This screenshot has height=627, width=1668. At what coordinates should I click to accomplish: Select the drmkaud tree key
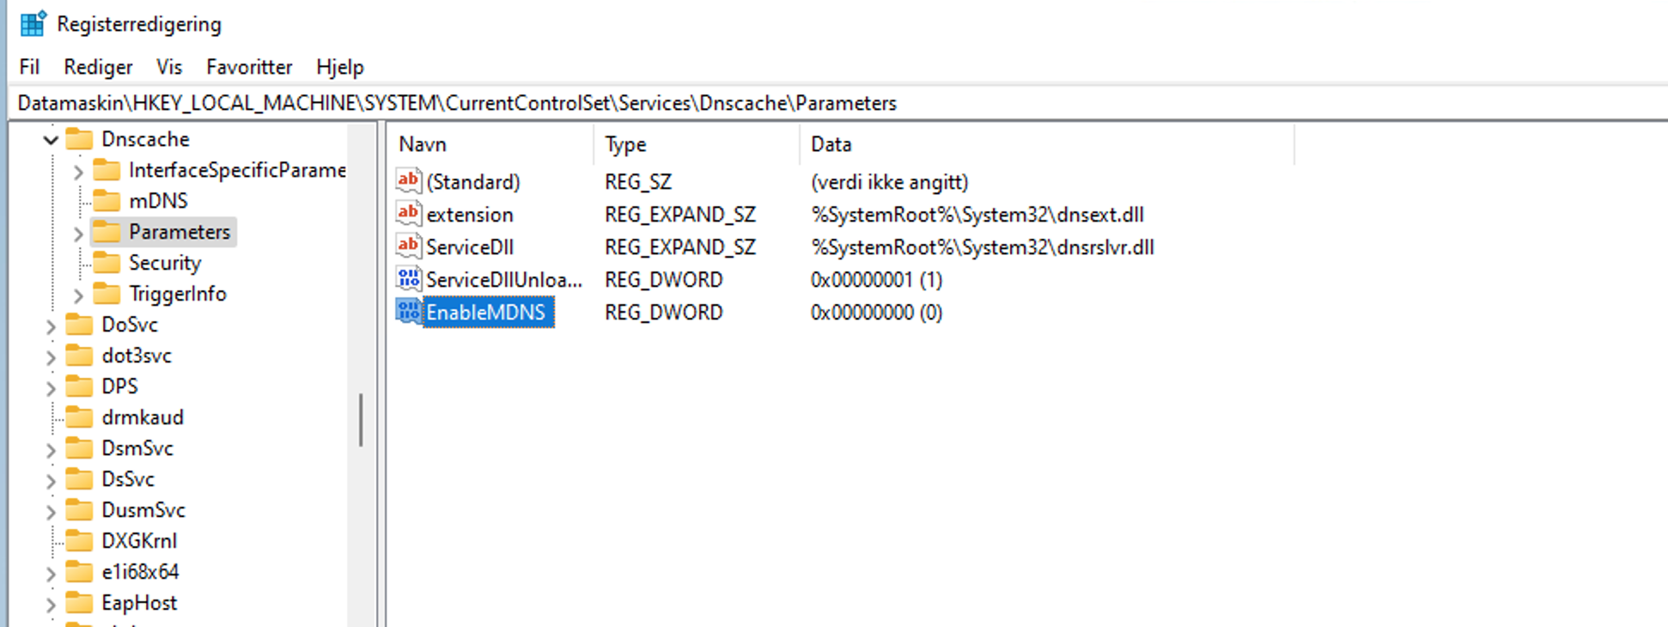click(143, 417)
